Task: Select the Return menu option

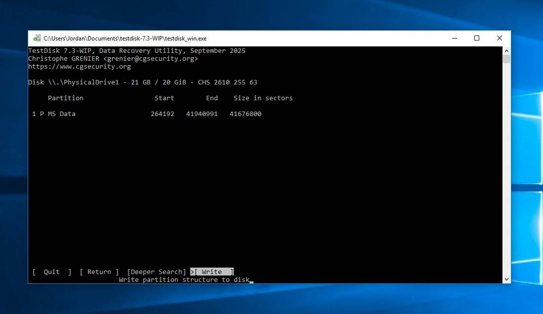Action: (99, 272)
